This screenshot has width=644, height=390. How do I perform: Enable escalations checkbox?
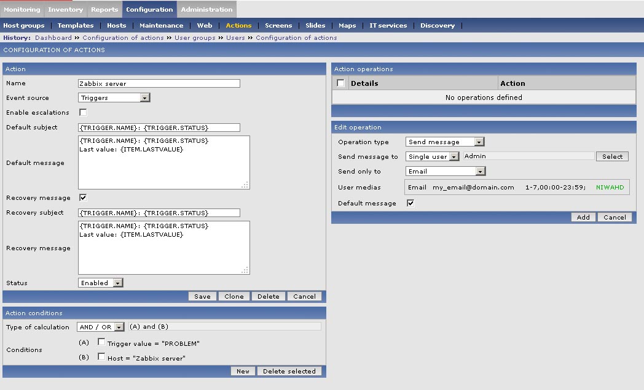coord(83,112)
